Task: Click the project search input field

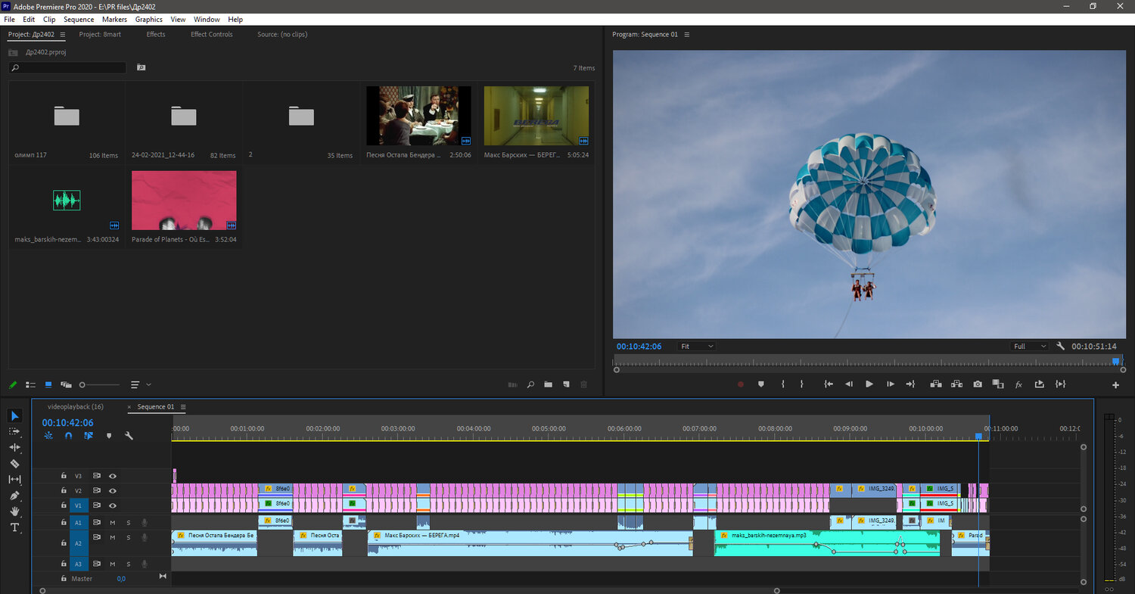Action: [x=67, y=67]
